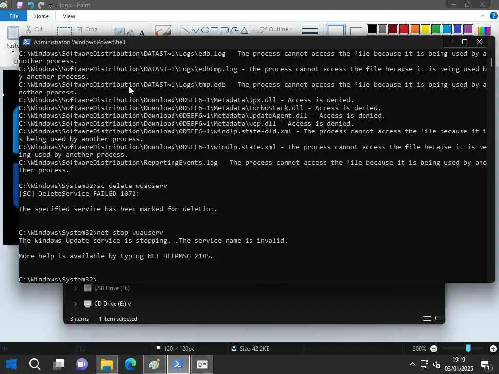This screenshot has width=499, height=374.
Task: Expand the USB Drive (D:) tree node in Explorer
Action: click(x=75, y=288)
